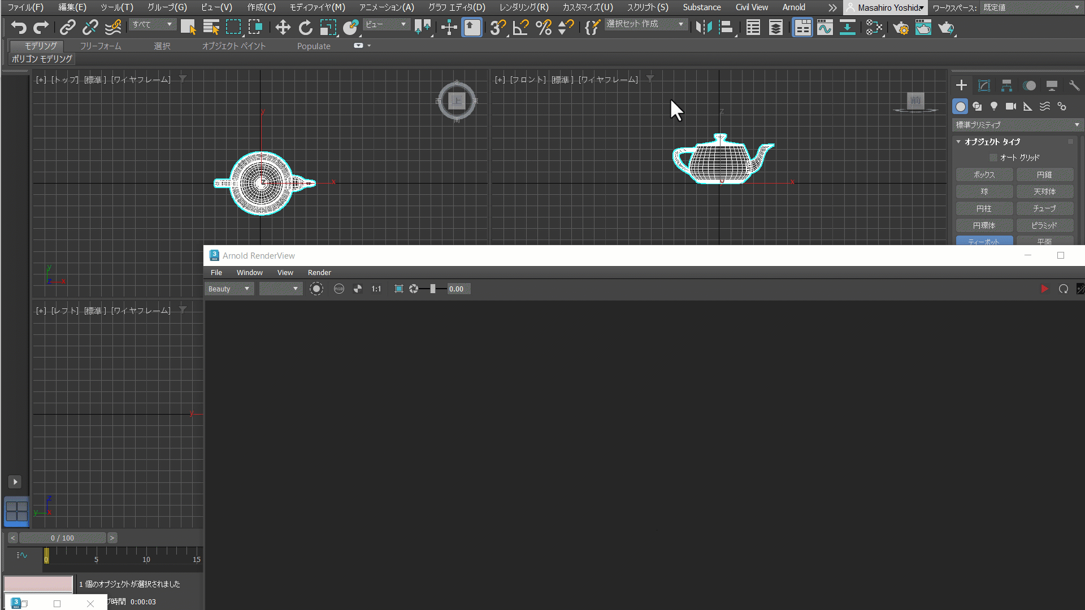Select Space Warps category in Create panel

[1045, 106]
